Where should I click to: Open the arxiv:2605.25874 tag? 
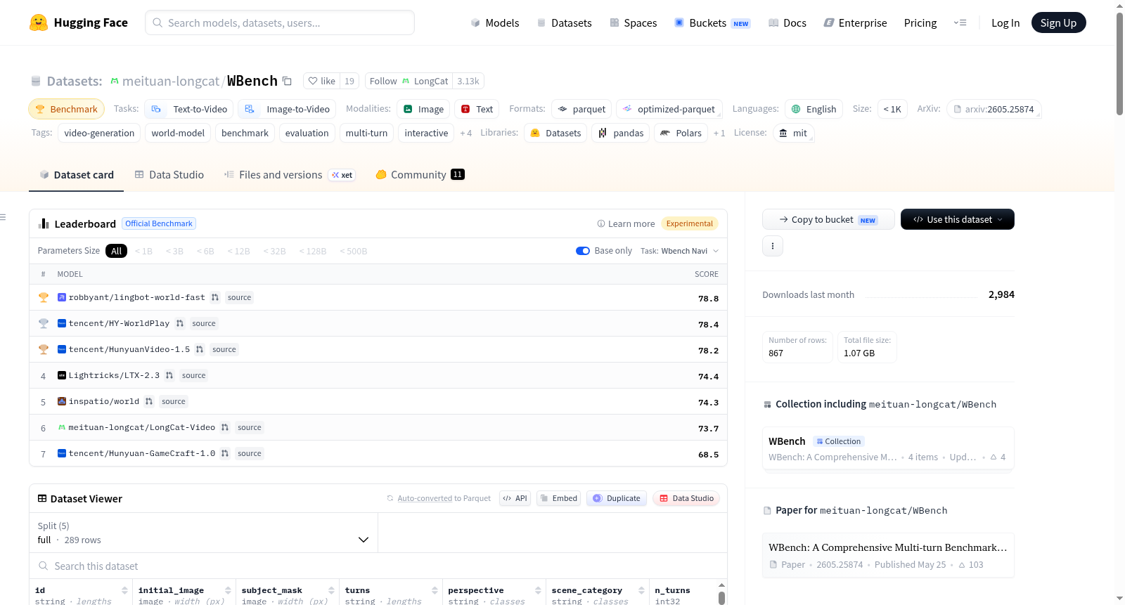pyautogui.click(x=994, y=109)
